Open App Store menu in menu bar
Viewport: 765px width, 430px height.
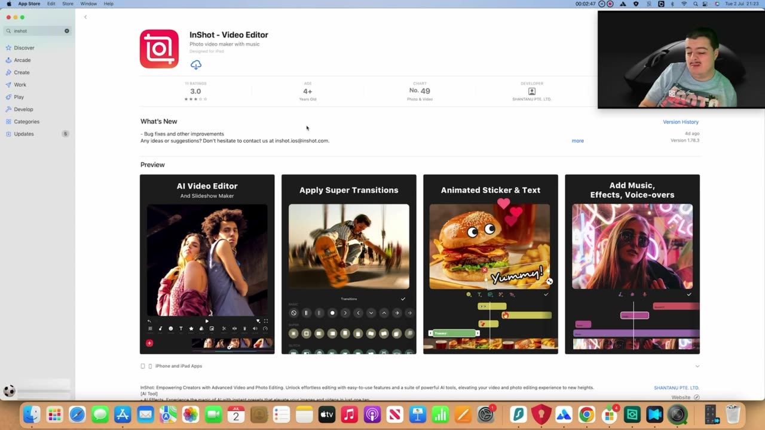pyautogui.click(x=29, y=4)
